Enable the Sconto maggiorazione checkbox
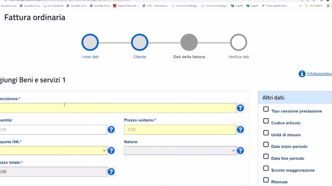Image resolution: width=332 pixels, height=186 pixels. (x=266, y=168)
